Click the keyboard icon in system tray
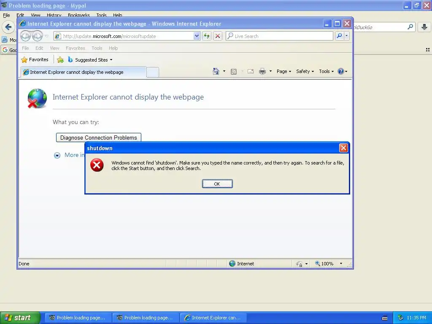The height and width of the screenshot is (324, 432). (x=385, y=318)
